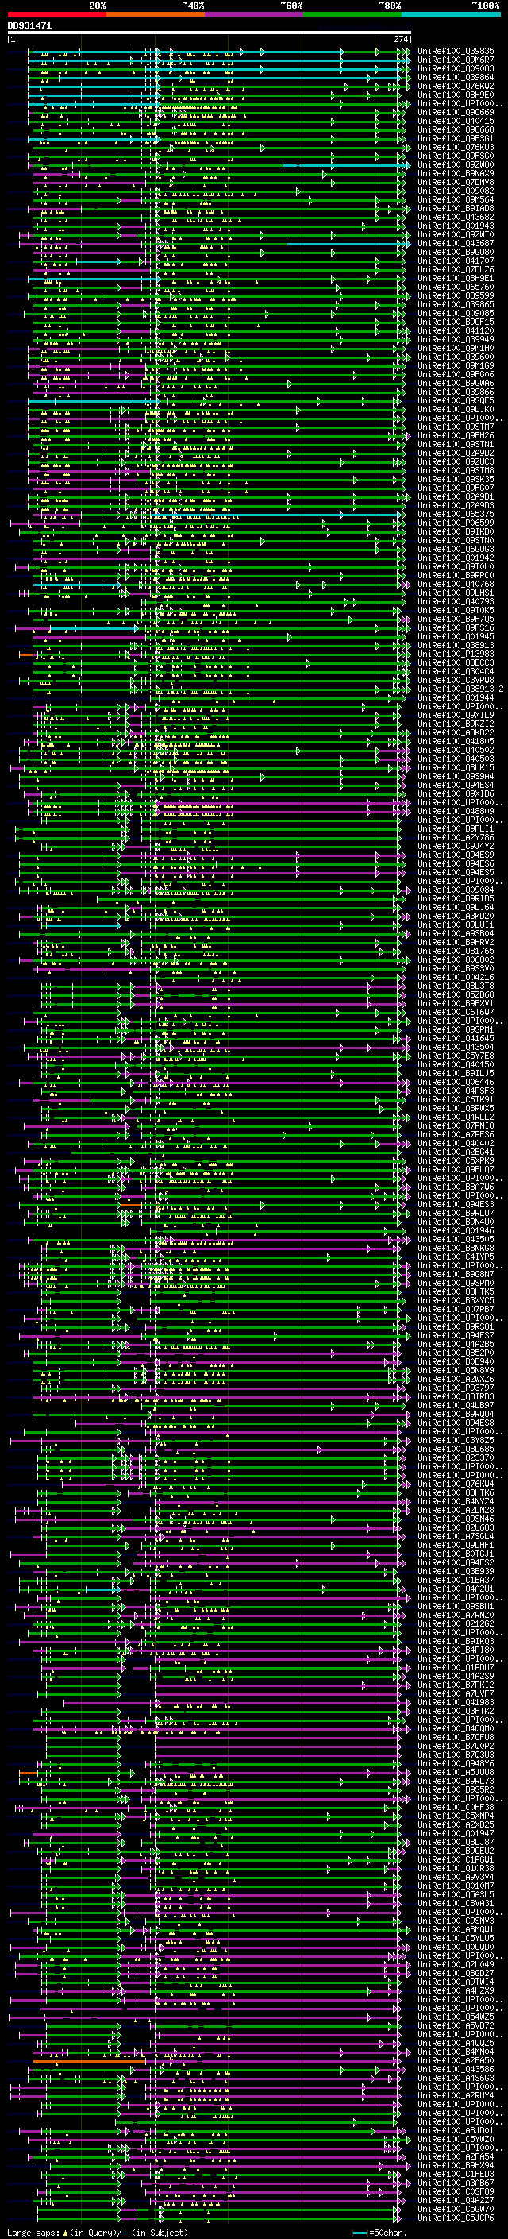Screen dimensions: 508x2239
Task: Open the UniRef100_Q76KW2 hit link
Action: tap(456, 86)
